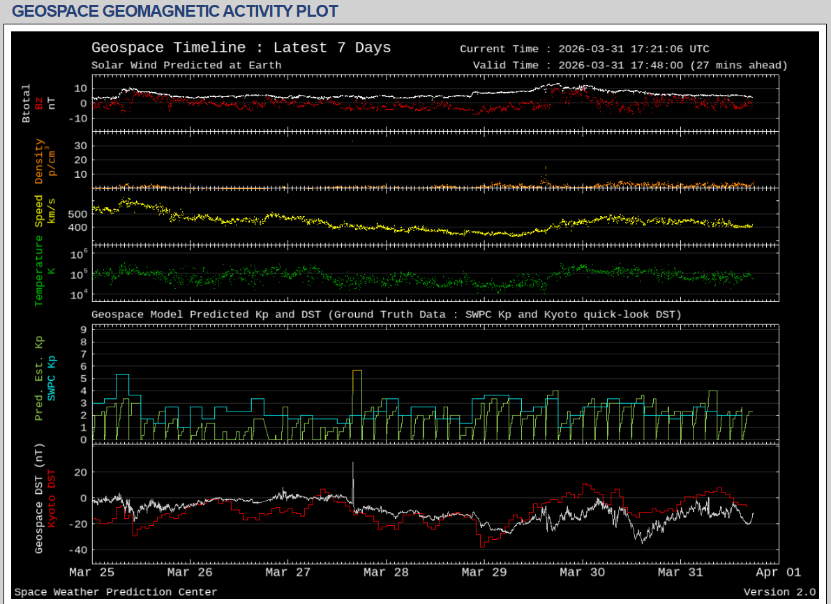The width and height of the screenshot is (831, 604).
Task: Select the Current Time UTC readout
Action: [x=584, y=49]
